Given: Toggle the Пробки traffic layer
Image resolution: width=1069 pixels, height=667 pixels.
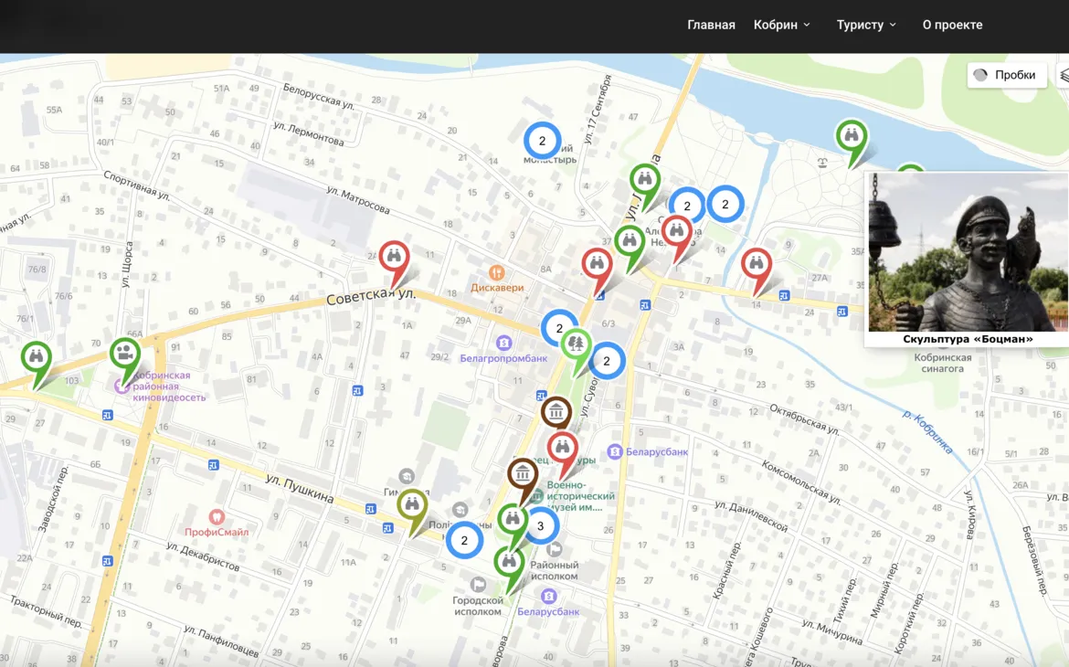Looking at the screenshot, I should pos(1007,75).
